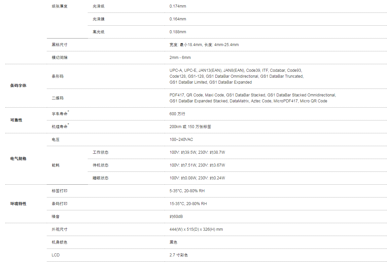Screen dimensions: 387x262
Task: Select the 二维码 row label
Action: (x=57, y=98)
